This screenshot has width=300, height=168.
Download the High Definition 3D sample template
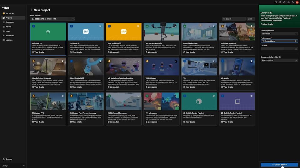[x=62, y=61]
